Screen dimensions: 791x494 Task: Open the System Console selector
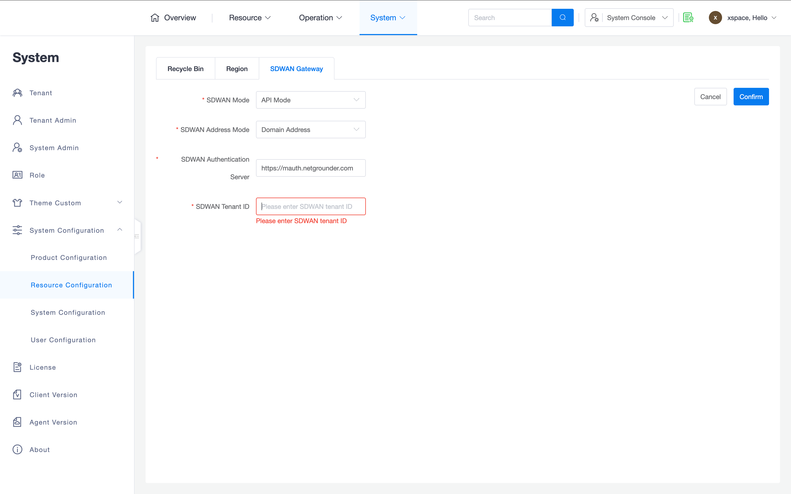coord(629,18)
